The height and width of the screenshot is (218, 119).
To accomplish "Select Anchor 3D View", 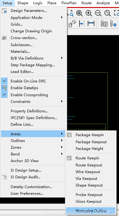I will pos(33,161).
